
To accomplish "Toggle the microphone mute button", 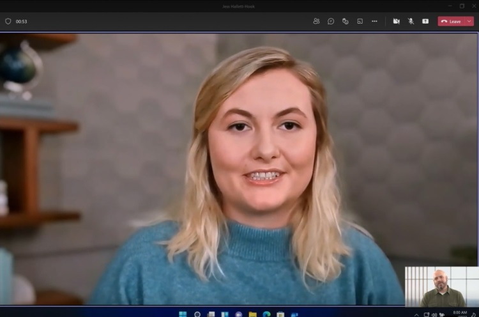I will [x=411, y=21].
